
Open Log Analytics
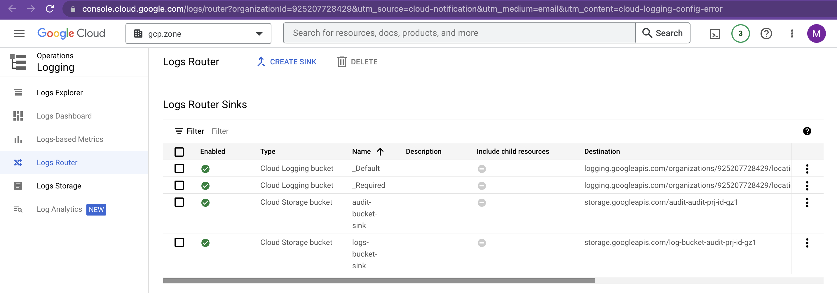(x=59, y=209)
